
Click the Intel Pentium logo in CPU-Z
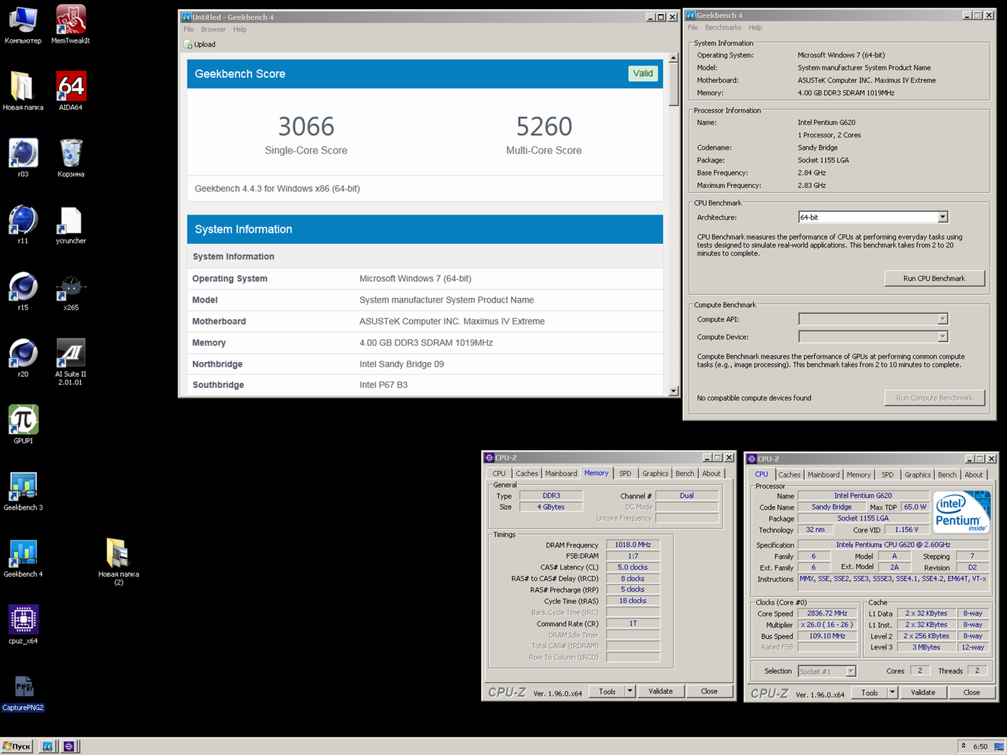click(x=963, y=512)
